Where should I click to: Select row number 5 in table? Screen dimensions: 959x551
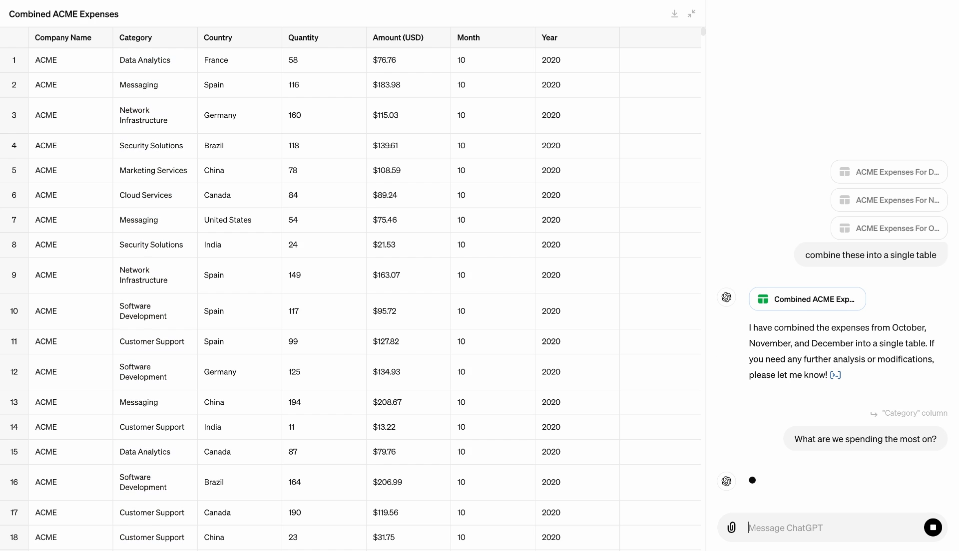tap(14, 170)
